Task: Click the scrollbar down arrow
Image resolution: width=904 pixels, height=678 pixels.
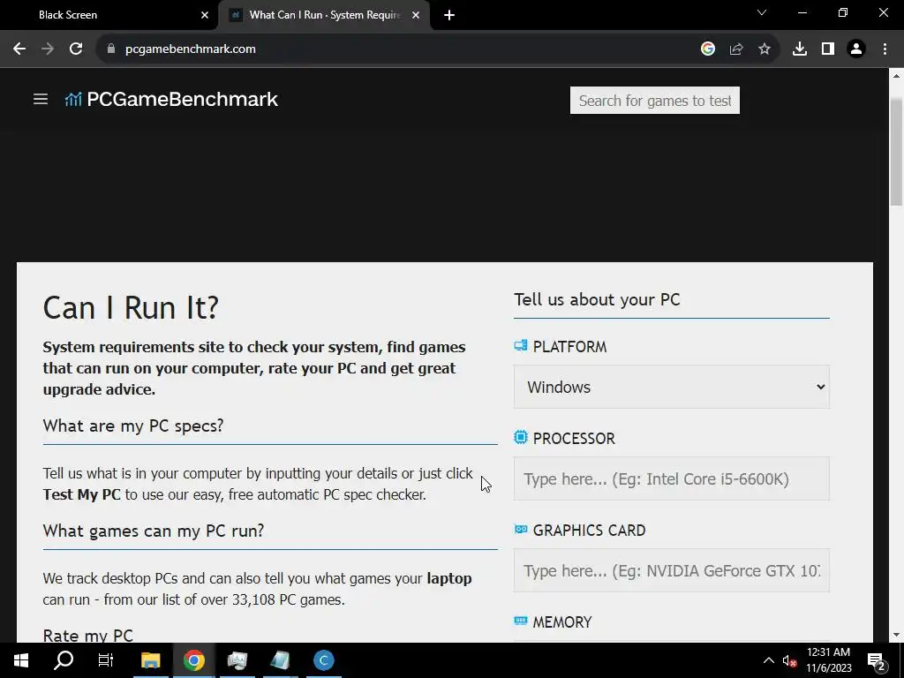Action: (896, 635)
